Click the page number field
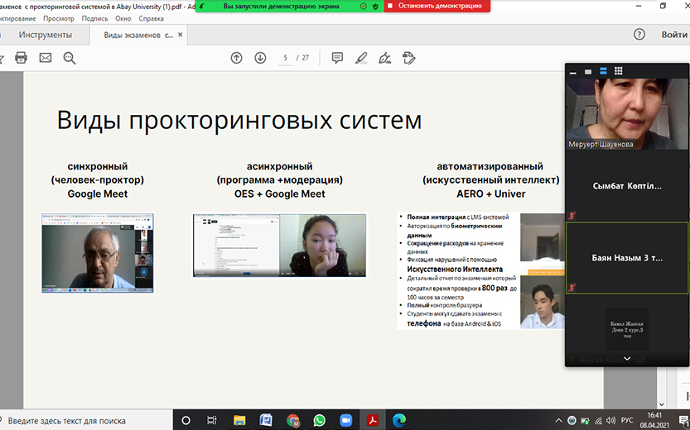 click(285, 58)
